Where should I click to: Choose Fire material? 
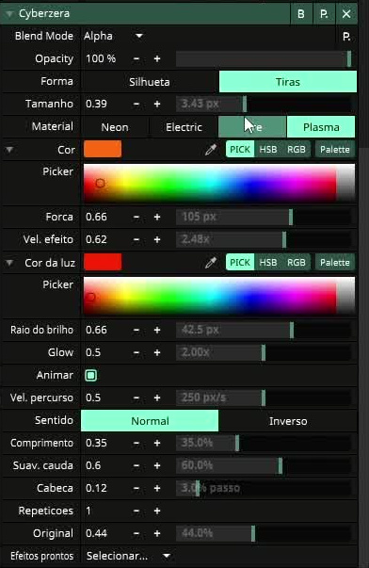(x=252, y=127)
